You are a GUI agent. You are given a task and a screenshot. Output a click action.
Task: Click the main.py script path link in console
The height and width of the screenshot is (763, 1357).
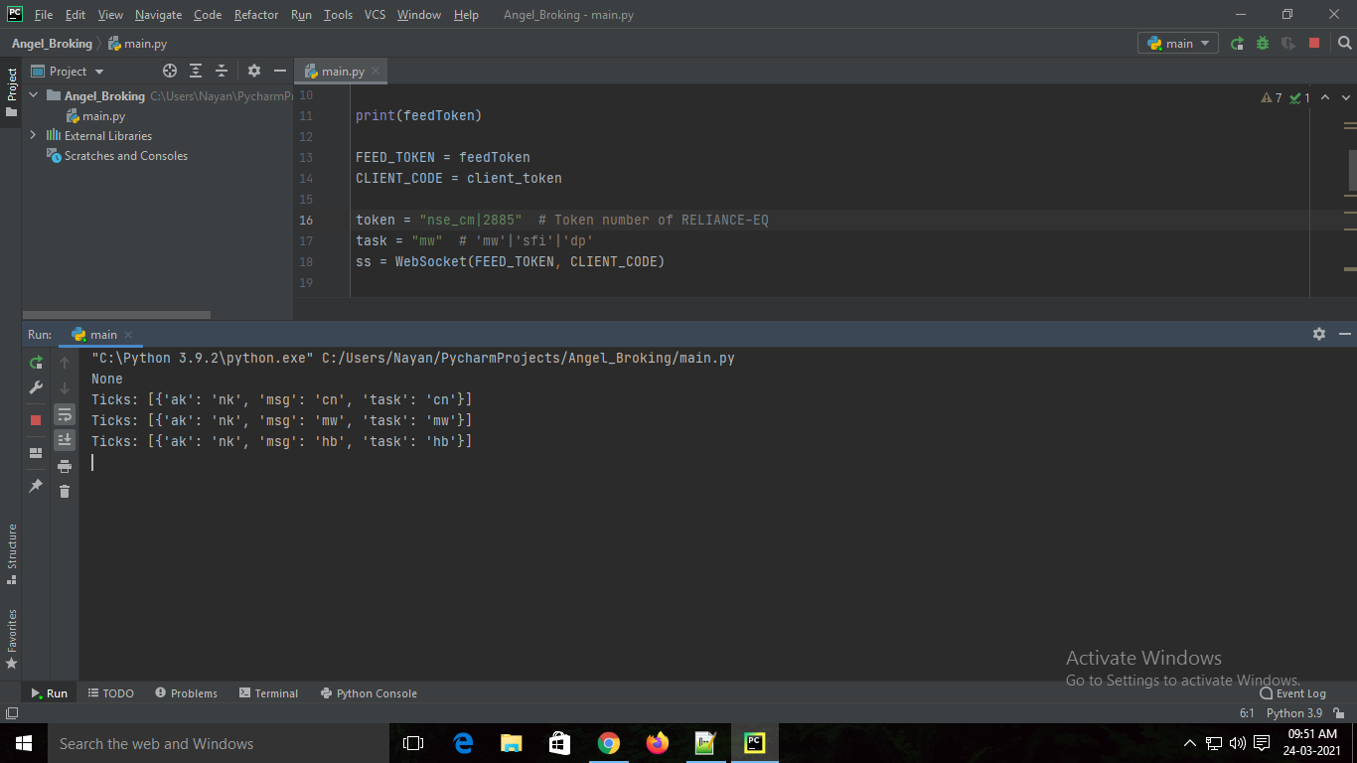tap(528, 358)
